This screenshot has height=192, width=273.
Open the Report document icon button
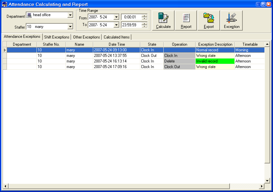click(186, 20)
